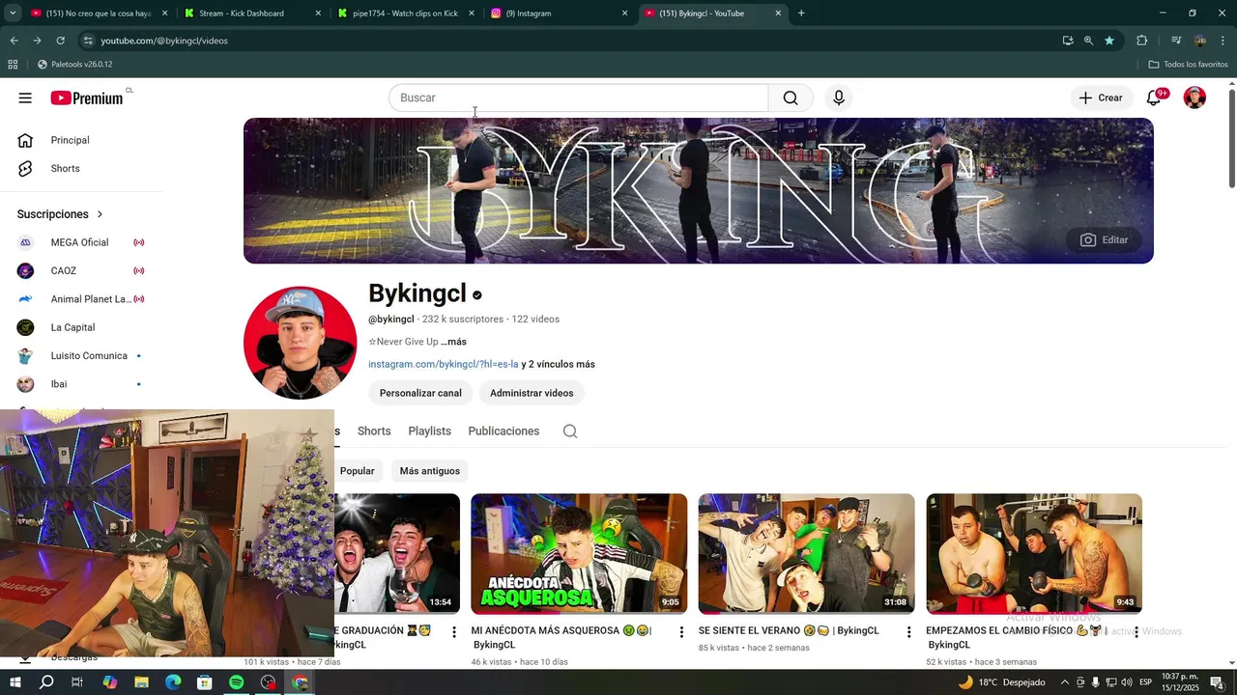Click the Buscar search field
Image resolution: width=1237 pixels, height=695 pixels.
click(578, 97)
